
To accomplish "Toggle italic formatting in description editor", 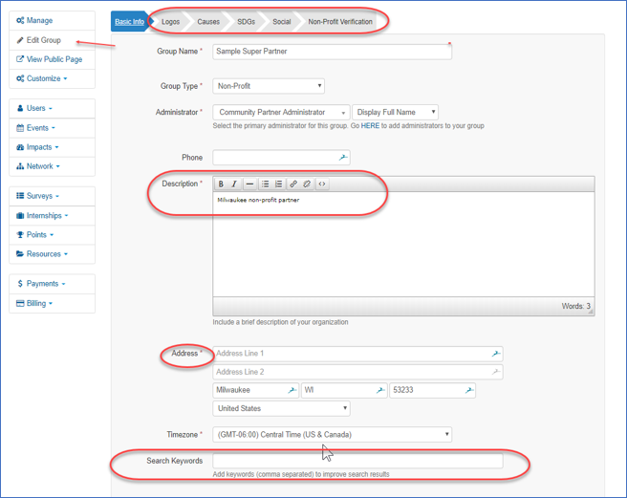I will tap(234, 184).
